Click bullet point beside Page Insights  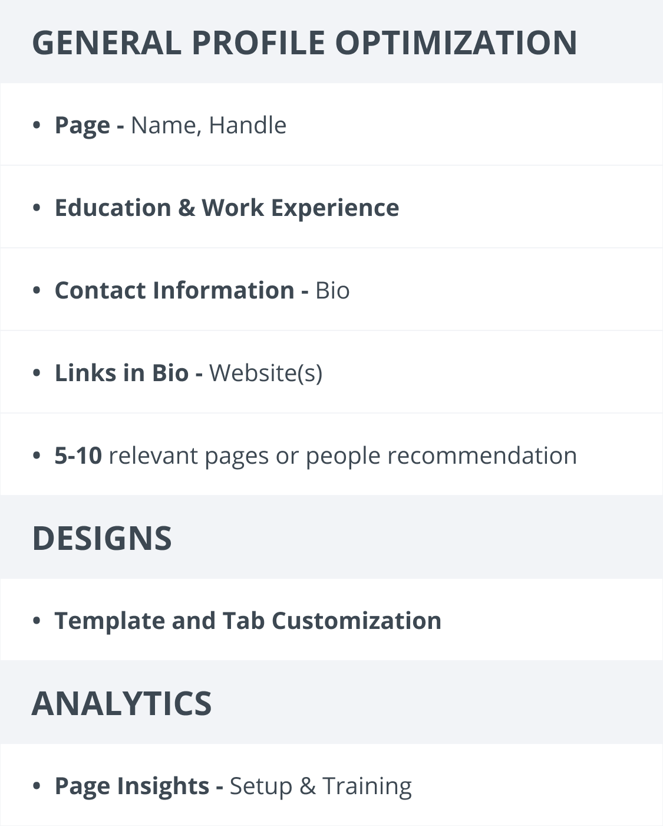[37, 786]
